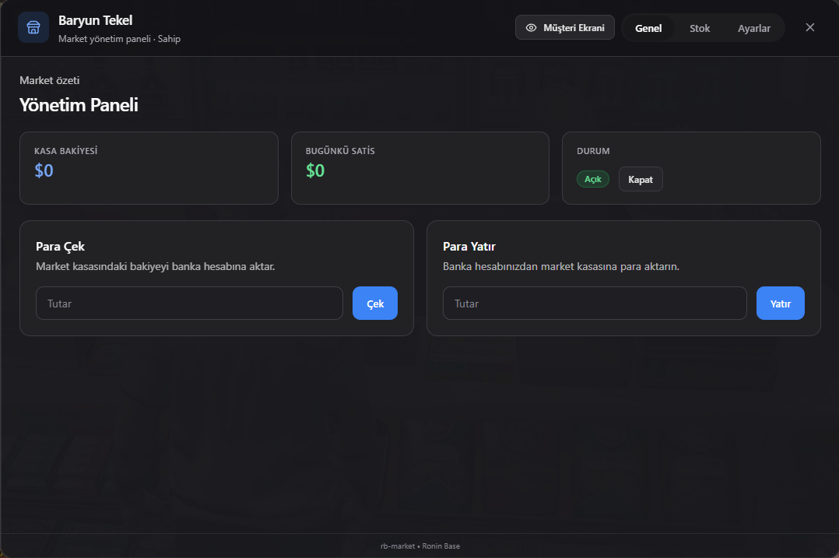Image resolution: width=839 pixels, height=558 pixels.
Task: Click the Market yönetim paneli · Sahip subtitle
Action: coord(119,39)
